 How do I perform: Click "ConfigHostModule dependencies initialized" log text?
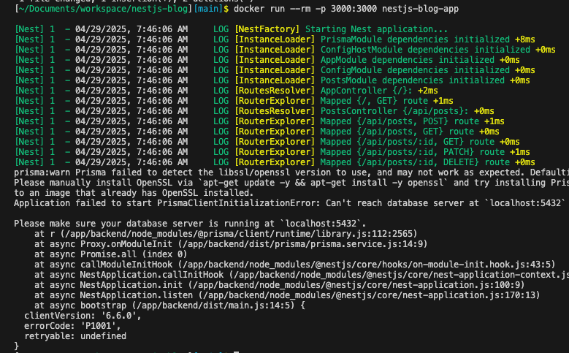(x=425, y=50)
